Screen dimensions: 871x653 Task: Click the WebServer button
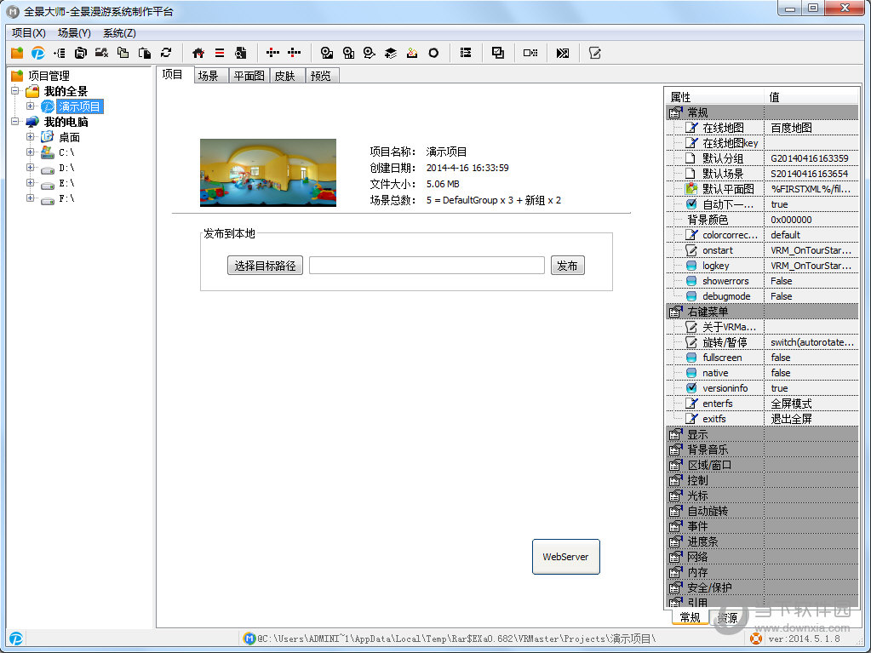coord(565,557)
